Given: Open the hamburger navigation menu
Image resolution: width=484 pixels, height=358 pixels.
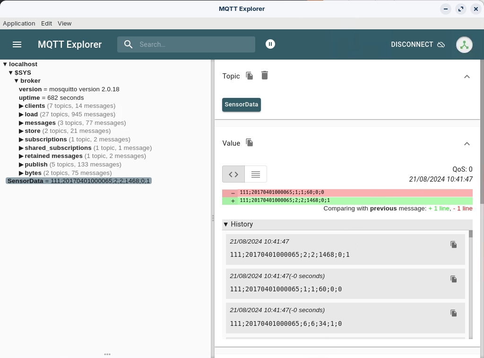Looking at the screenshot, I should pyautogui.click(x=17, y=44).
